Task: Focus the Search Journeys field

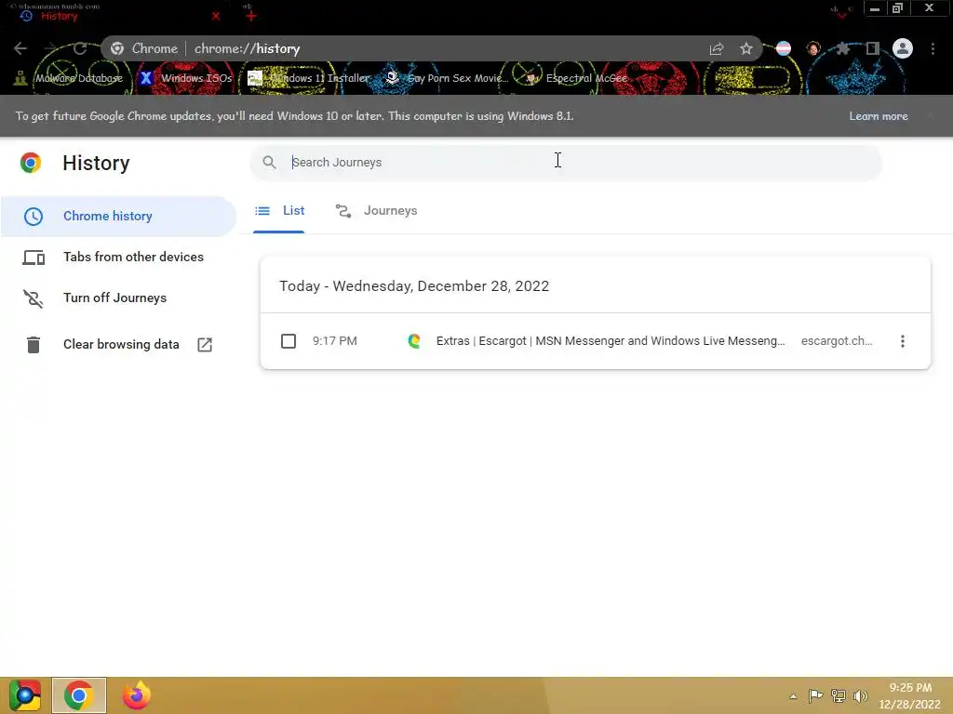Action: [x=565, y=162]
